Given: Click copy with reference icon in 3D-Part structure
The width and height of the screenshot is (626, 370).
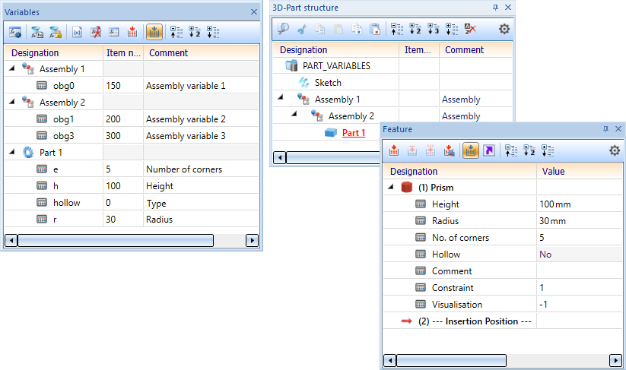Looking at the screenshot, I should click(357, 29).
